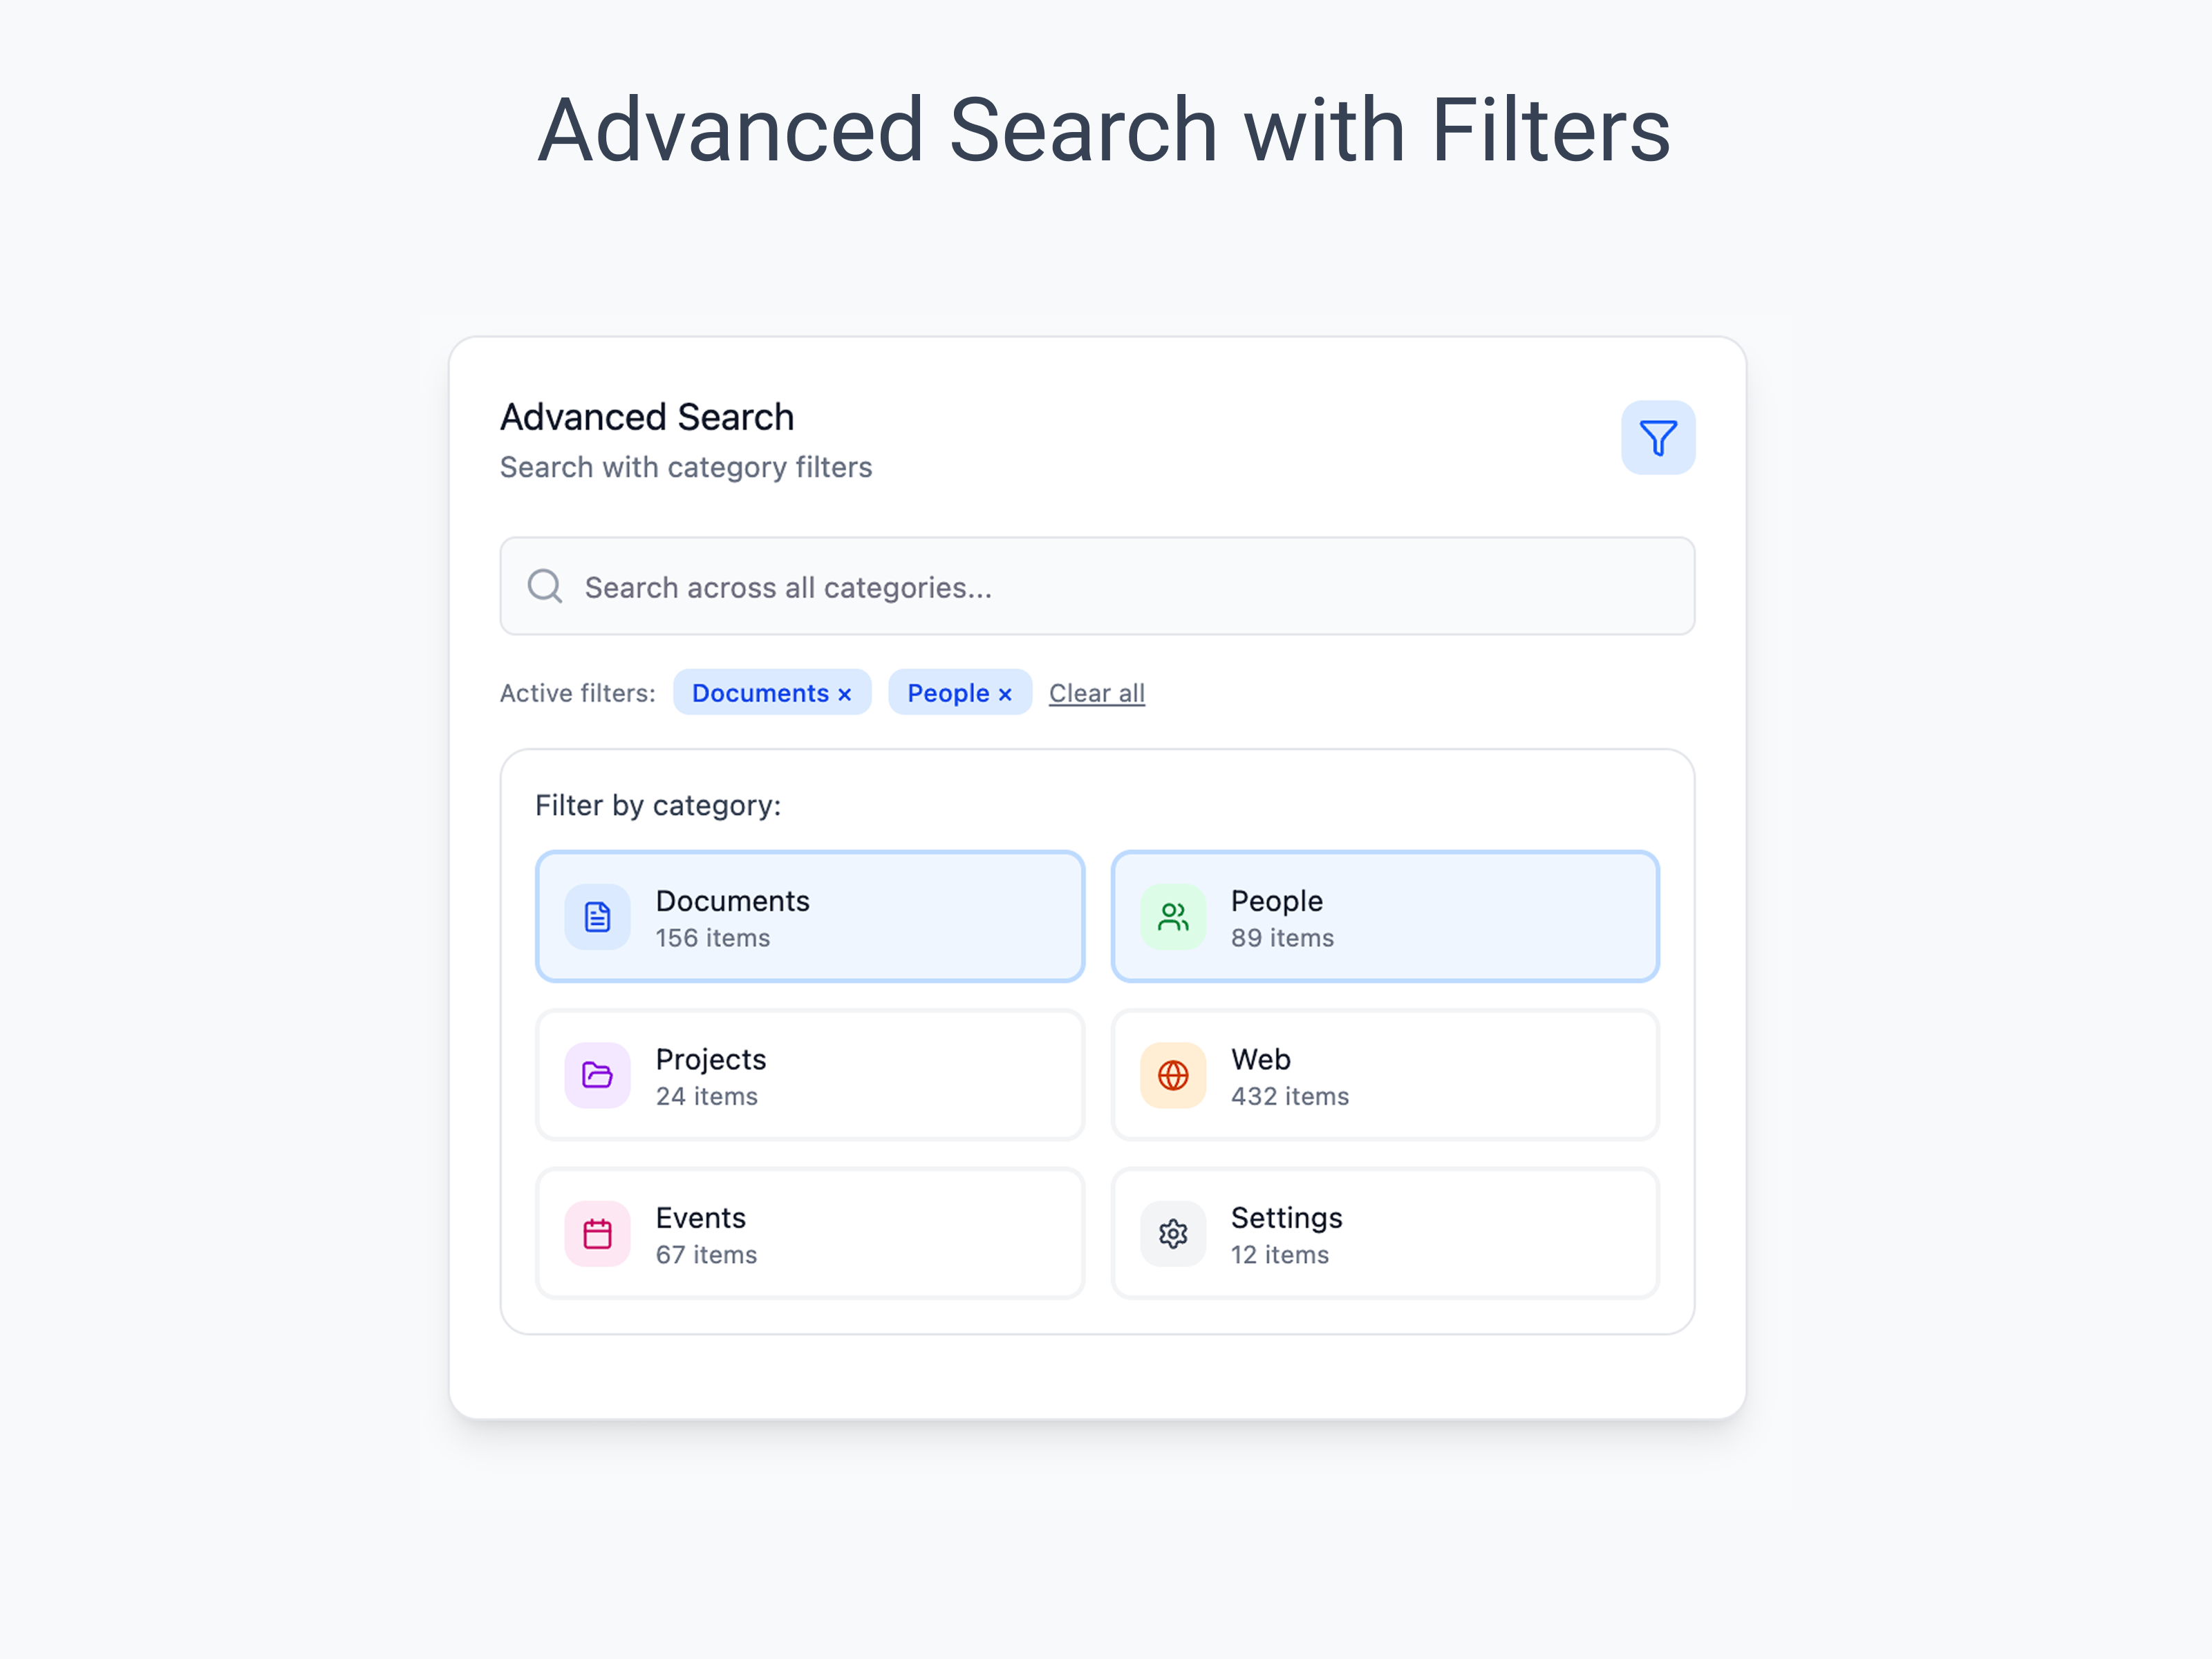The height and width of the screenshot is (1659, 2212).
Task: Select the Settings category card
Action: [1384, 1233]
